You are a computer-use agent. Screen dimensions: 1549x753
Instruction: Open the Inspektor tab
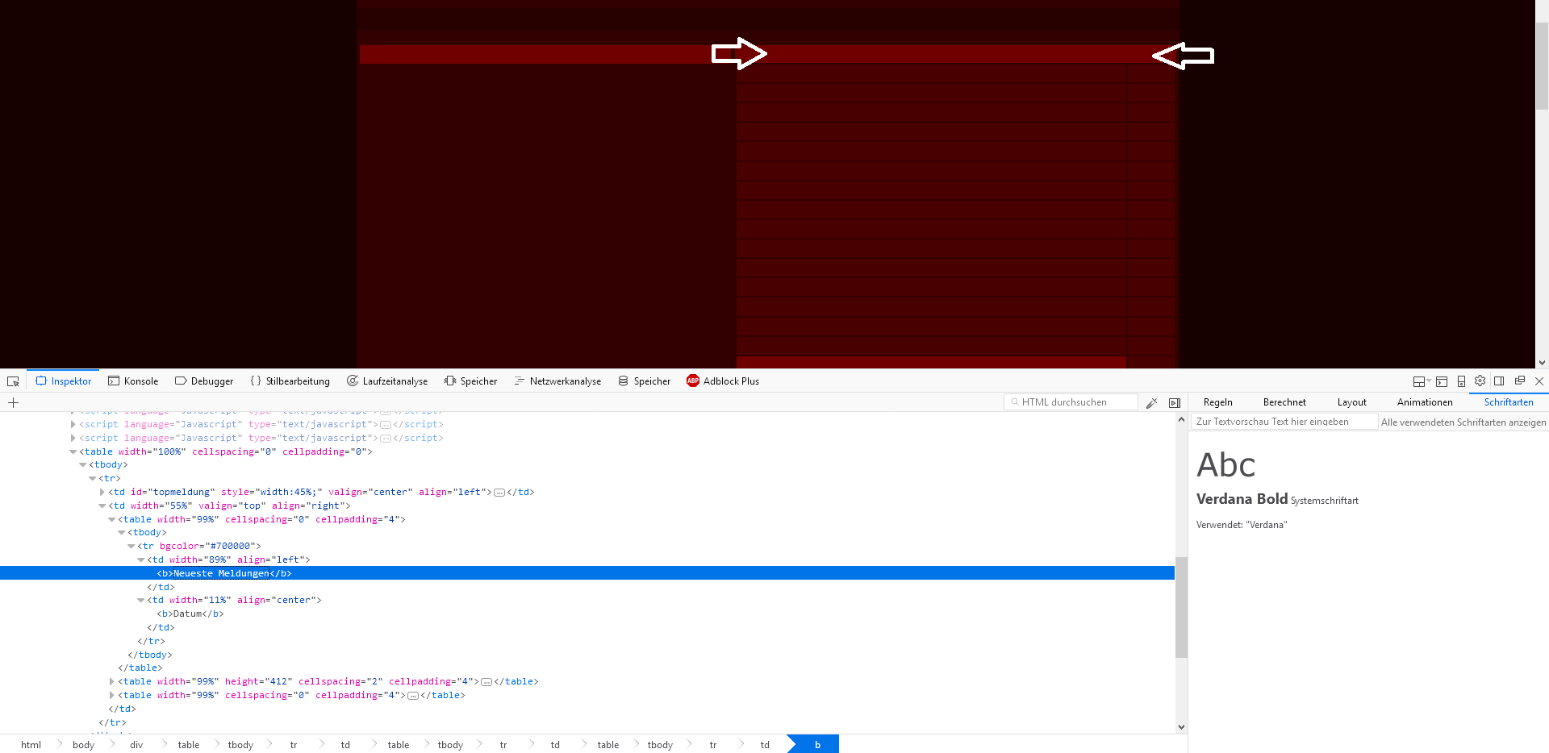64,381
